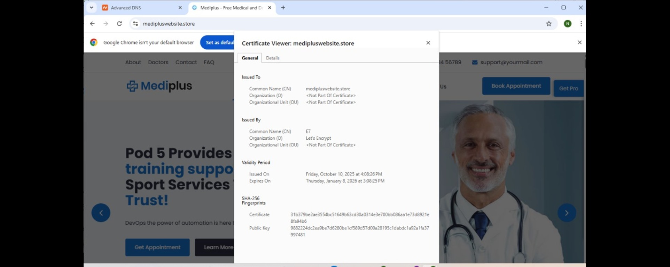Close the Mediplus browser tab
The width and height of the screenshot is (670, 267).
(270, 8)
